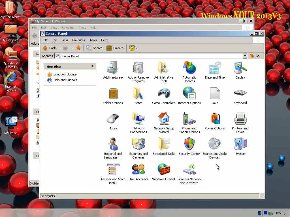The image size is (290, 217).
Task: Open Keyboard settings
Action: (x=240, y=96)
